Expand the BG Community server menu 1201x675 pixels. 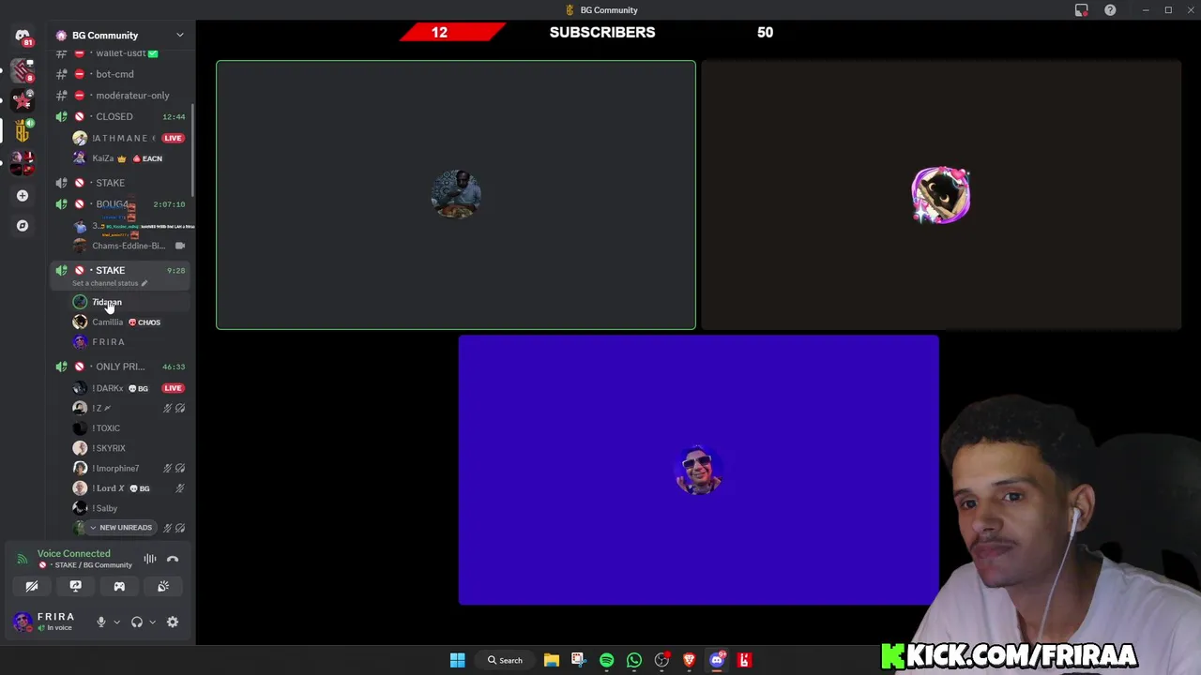(179, 36)
